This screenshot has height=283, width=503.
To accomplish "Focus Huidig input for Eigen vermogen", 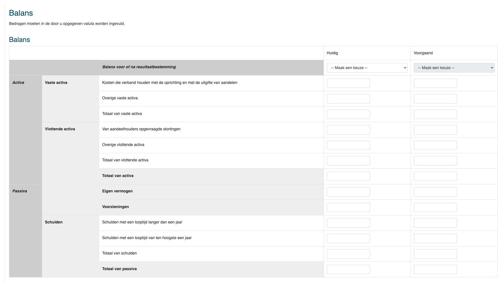I will coord(348,192).
